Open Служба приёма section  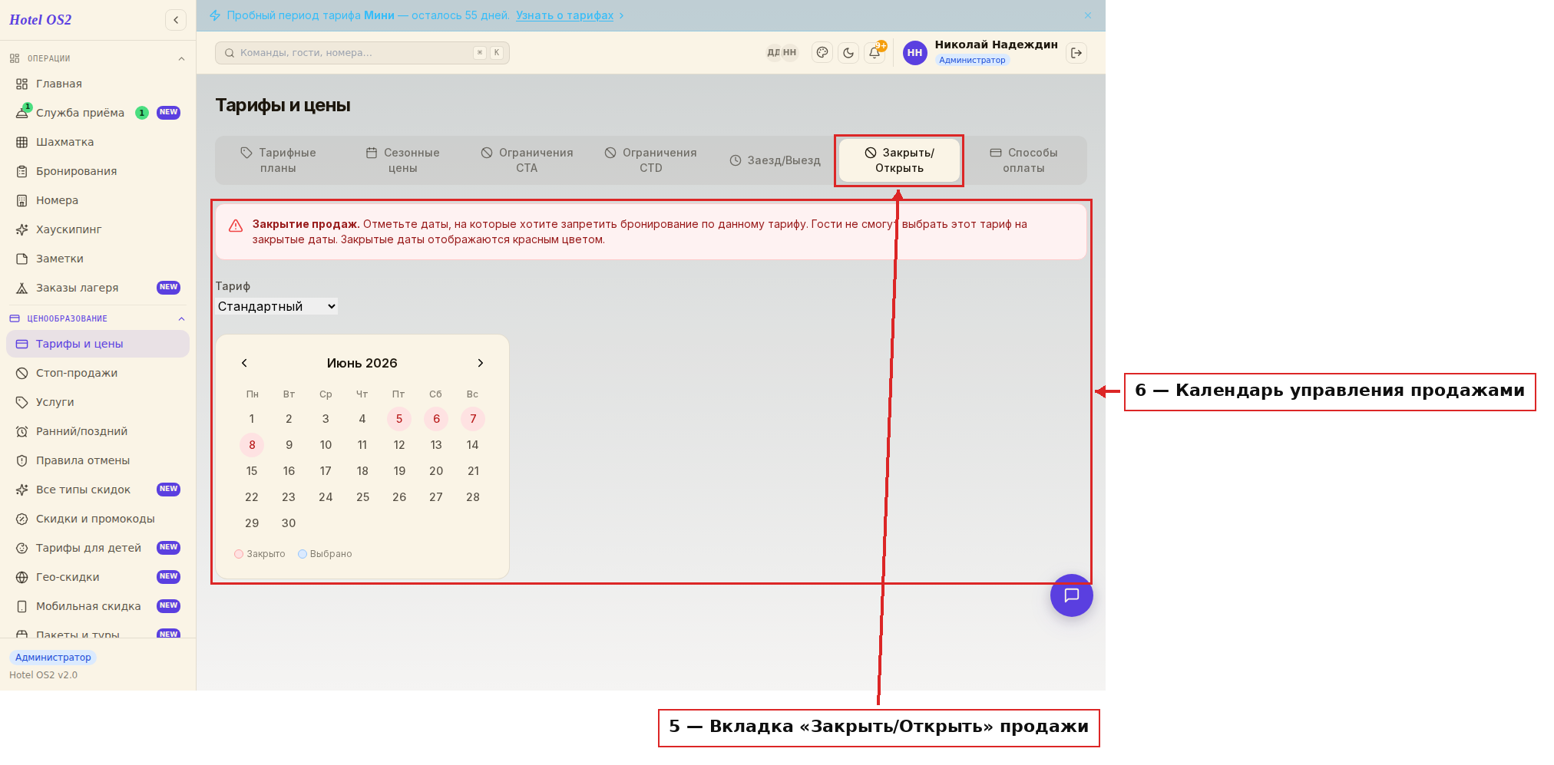click(98, 113)
